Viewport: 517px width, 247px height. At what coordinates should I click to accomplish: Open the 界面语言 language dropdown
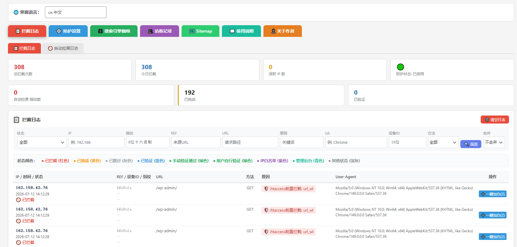tap(76, 12)
